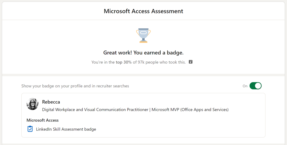Click the "You're in the" percentile sentence start
Screen dimensions: 287x145
(x=103, y=62)
